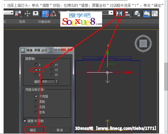Open the named selection sets dropdown arrow
The image size is (168, 134).
point(111,13)
